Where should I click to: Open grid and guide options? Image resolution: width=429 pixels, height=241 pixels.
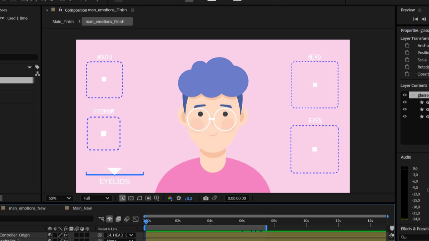click(x=156, y=198)
